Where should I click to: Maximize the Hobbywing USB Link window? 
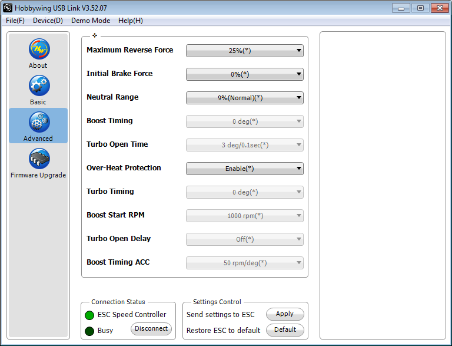coord(420,8)
